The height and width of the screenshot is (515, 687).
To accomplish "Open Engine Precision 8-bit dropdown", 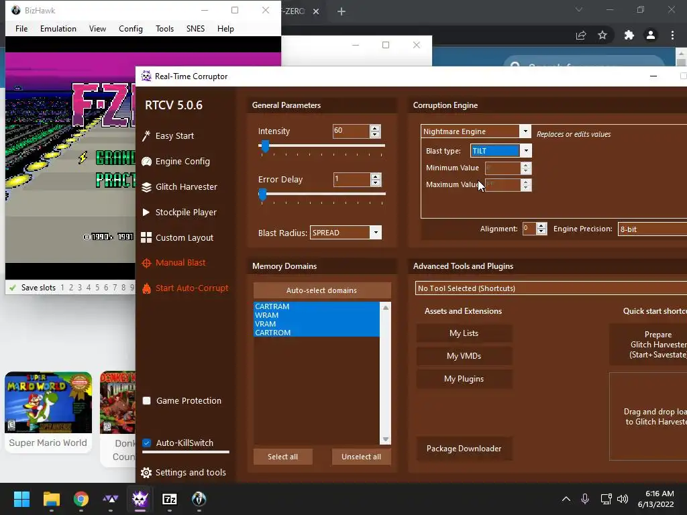I will pos(652,229).
